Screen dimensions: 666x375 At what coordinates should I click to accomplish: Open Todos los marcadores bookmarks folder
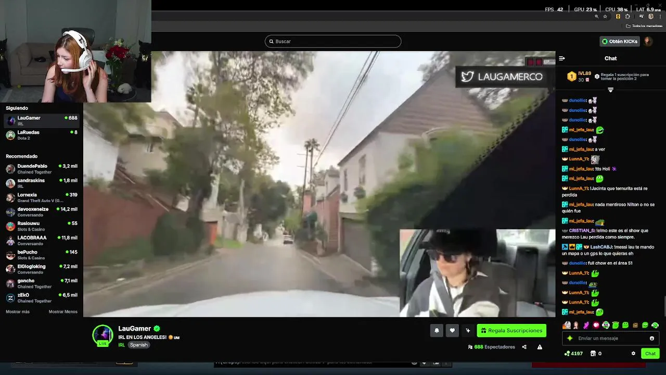coord(644,26)
